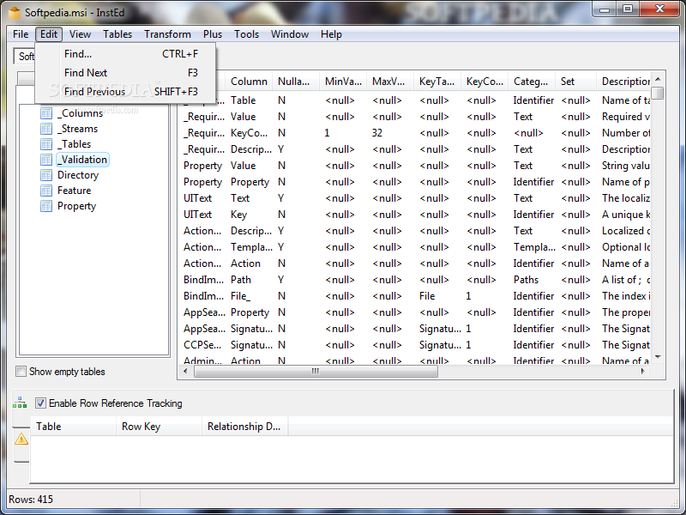Open the Plus menu

point(212,34)
